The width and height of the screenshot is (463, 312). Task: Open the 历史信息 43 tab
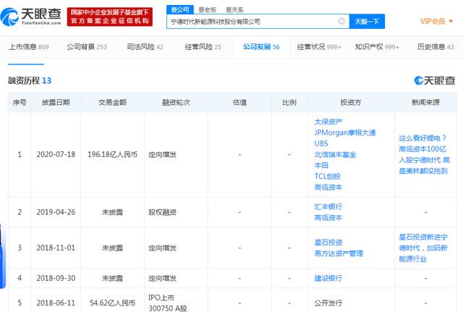pyautogui.click(x=436, y=46)
